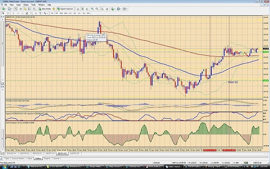
Task: Open the Templates icon
Action: pos(124,9)
